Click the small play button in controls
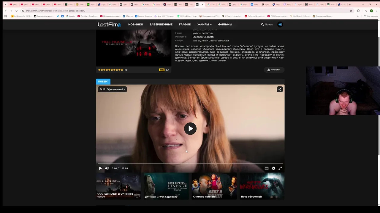This screenshot has height=213, width=380. click(x=100, y=168)
